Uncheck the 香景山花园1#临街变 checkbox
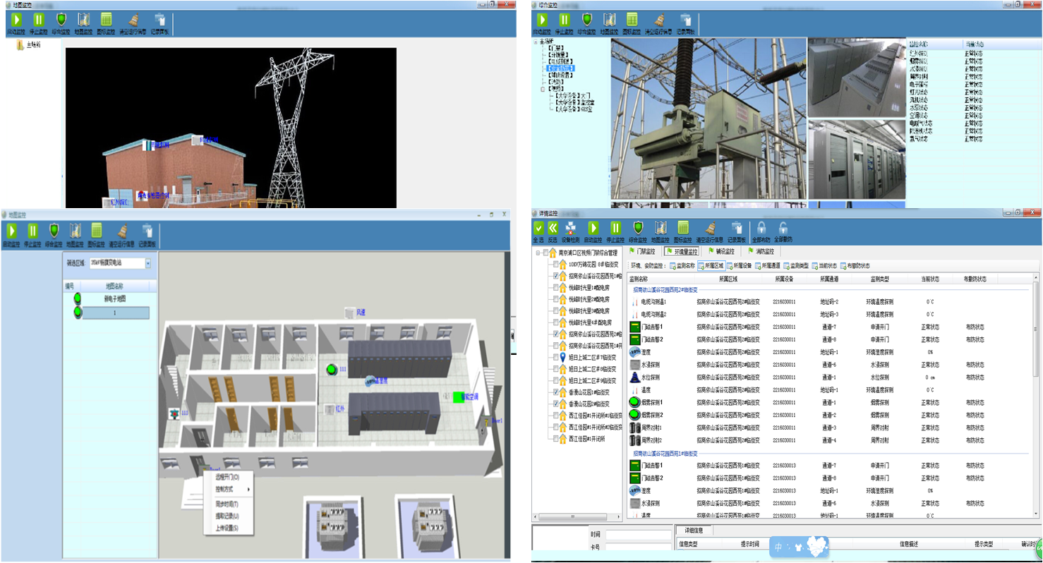Image resolution: width=1043 pixels, height=563 pixels. (x=555, y=392)
